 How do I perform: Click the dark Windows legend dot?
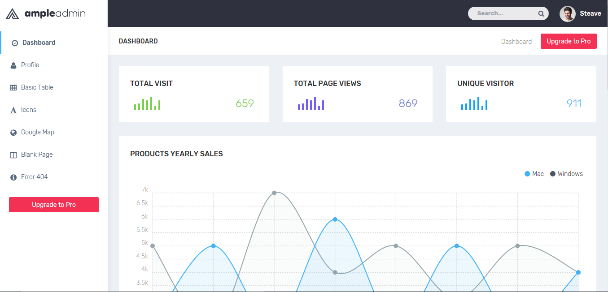tap(553, 174)
